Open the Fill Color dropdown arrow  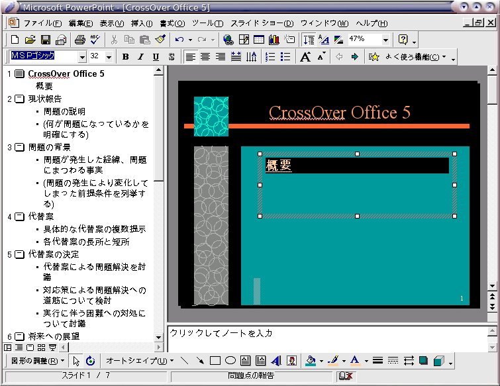point(321,361)
